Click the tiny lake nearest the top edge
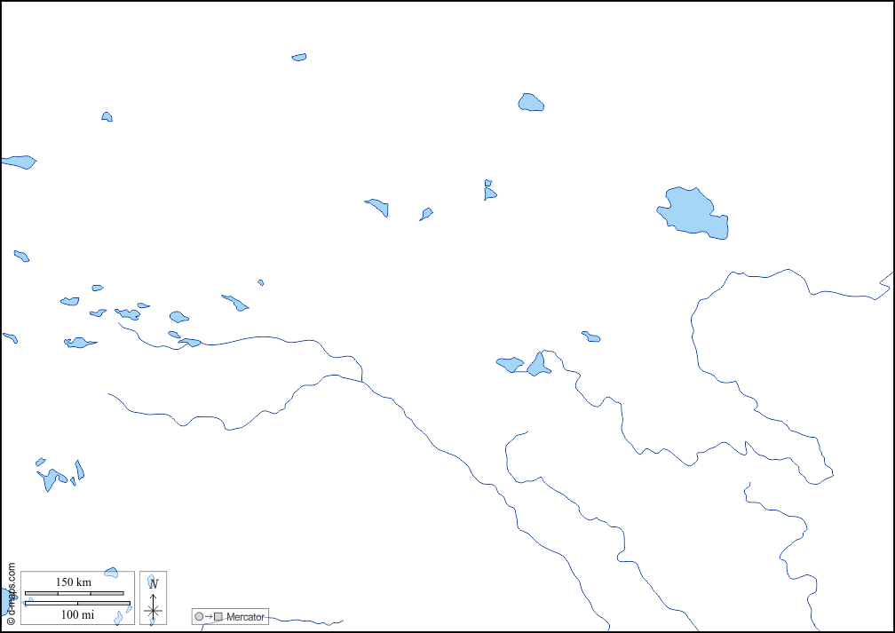 299,57
